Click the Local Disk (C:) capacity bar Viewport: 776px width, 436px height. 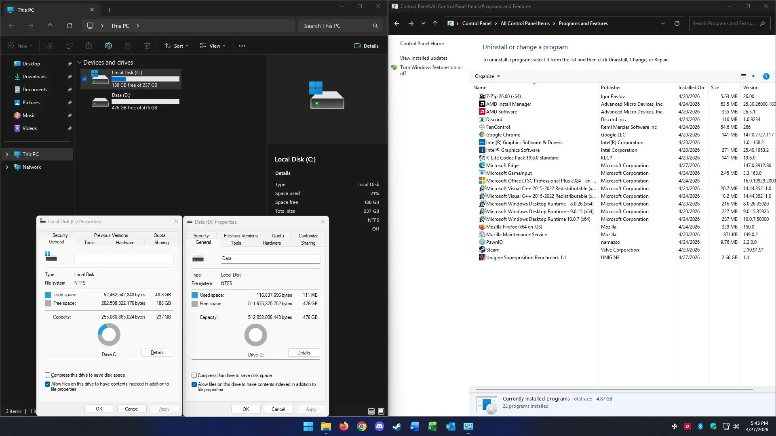pos(145,79)
